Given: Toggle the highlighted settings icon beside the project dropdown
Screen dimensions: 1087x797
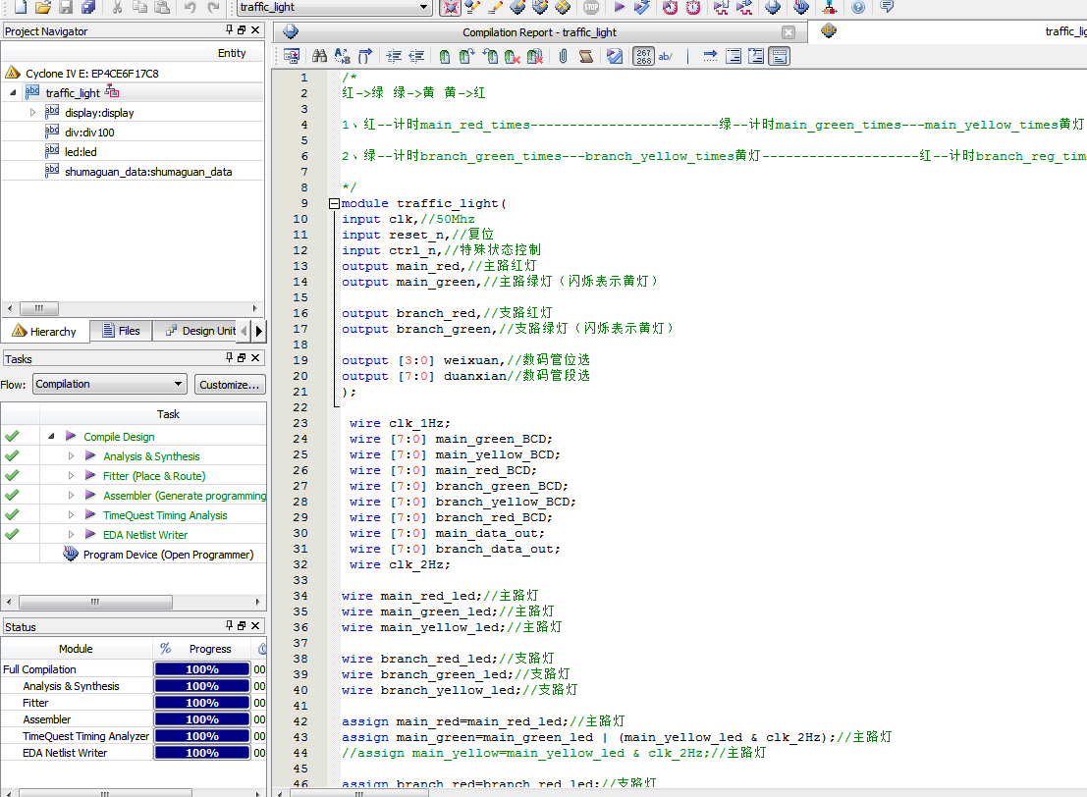Looking at the screenshot, I should 451,7.
